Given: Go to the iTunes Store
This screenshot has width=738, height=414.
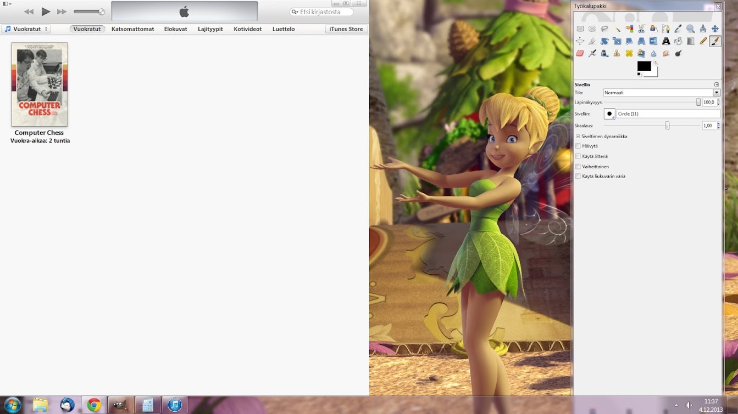Looking at the screenshot, I should pos(346,29).
